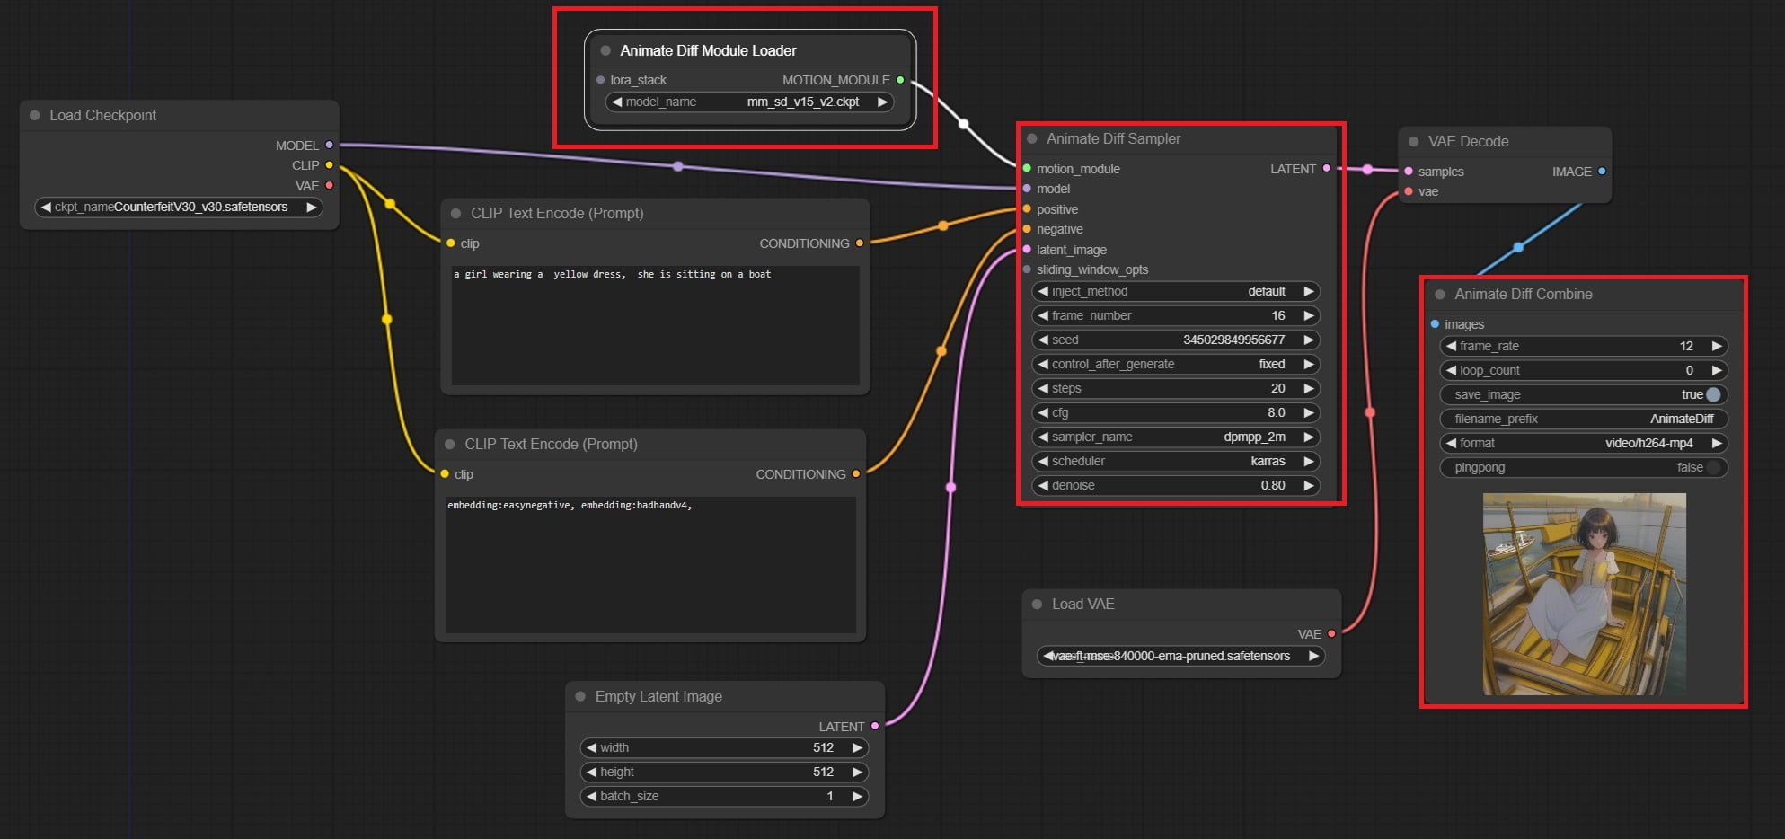Click the MOTION_MODULE output dot
The height and width of the screenshot is (839, 1785).
point(899,80)
